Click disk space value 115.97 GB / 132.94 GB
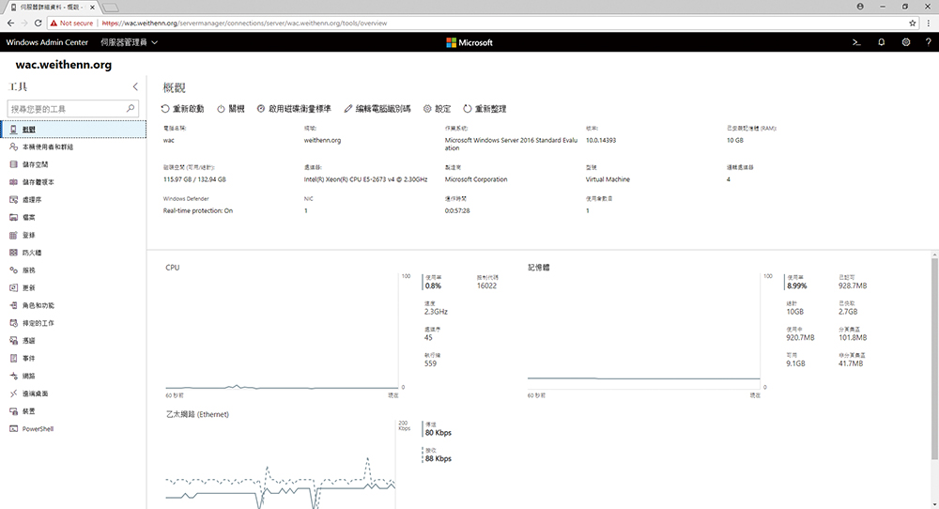Image resolution: width=939 pixels, height=509 pixels. pyautogui.click(x=194, y=179)
